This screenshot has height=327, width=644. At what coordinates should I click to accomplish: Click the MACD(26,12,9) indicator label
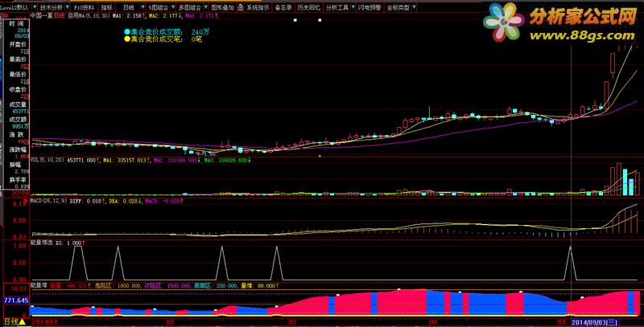coord(48,201)
